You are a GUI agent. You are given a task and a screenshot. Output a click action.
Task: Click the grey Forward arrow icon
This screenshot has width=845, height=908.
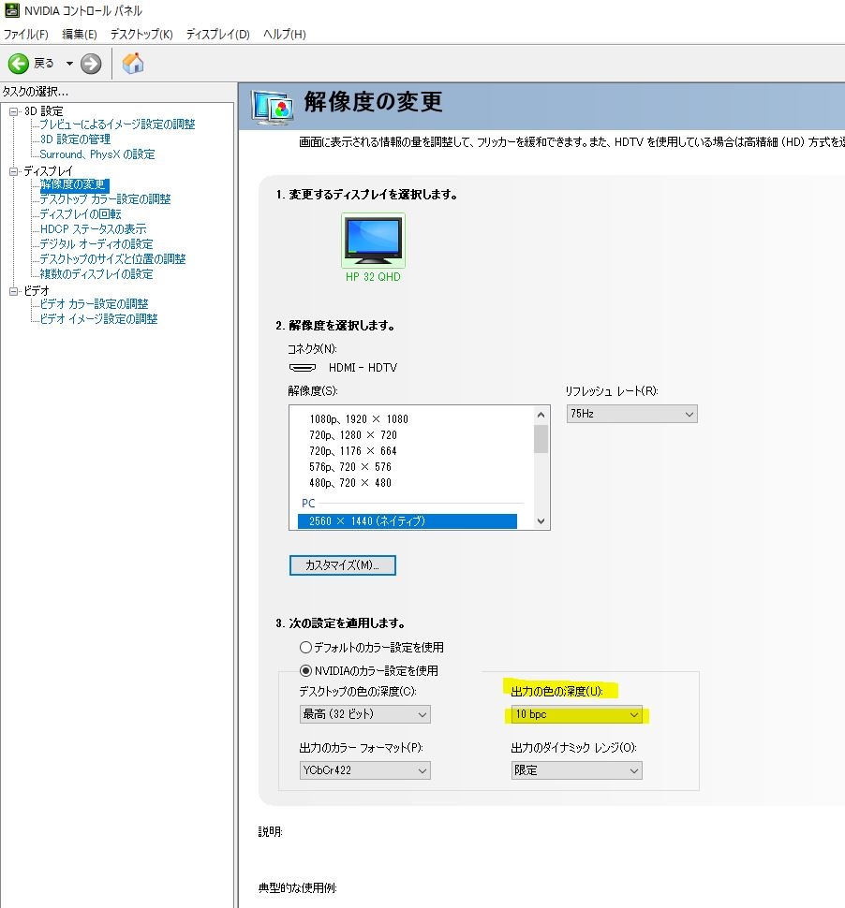tap(91, 64)
